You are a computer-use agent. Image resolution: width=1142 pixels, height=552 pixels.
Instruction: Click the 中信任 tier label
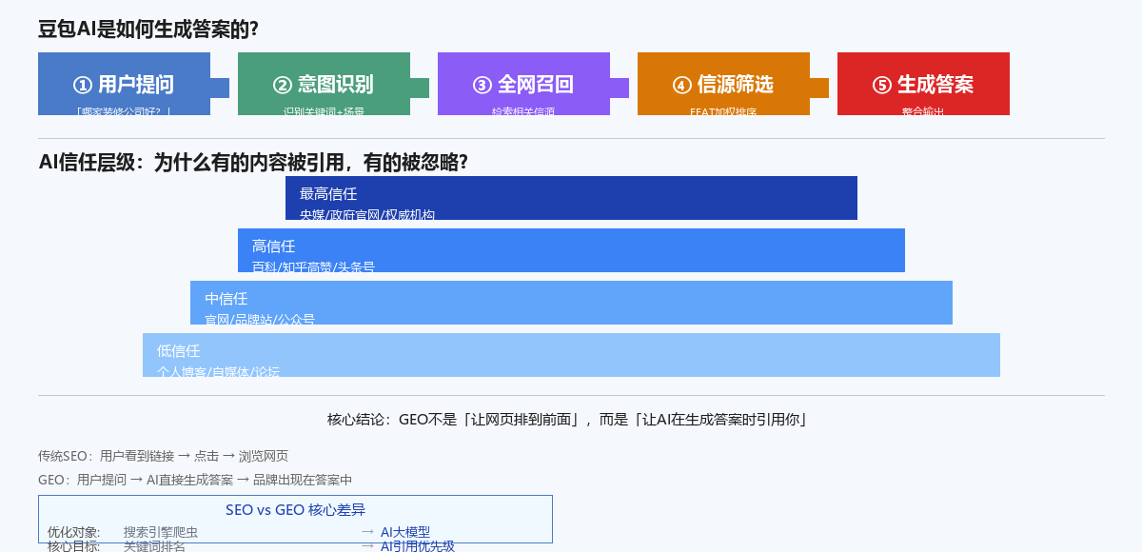(226, 298)
